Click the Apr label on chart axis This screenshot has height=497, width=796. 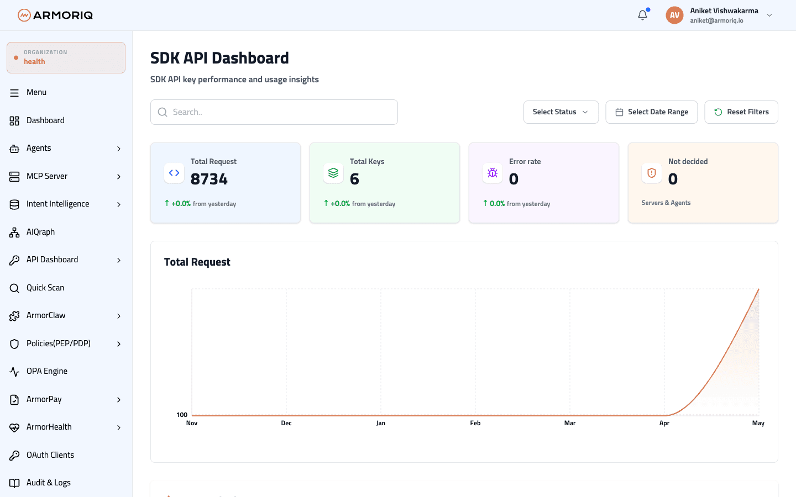point(664,423)
